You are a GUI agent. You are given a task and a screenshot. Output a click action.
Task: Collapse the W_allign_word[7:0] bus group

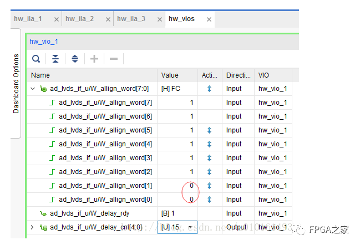coord(33,89)
